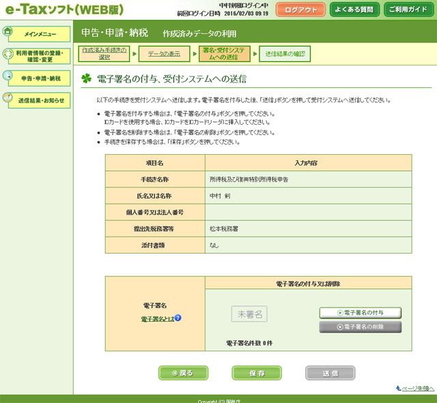Click 電子署名の付与 button
The height and width of the screenshot is (403, 437).
click(x=360, y=312)
